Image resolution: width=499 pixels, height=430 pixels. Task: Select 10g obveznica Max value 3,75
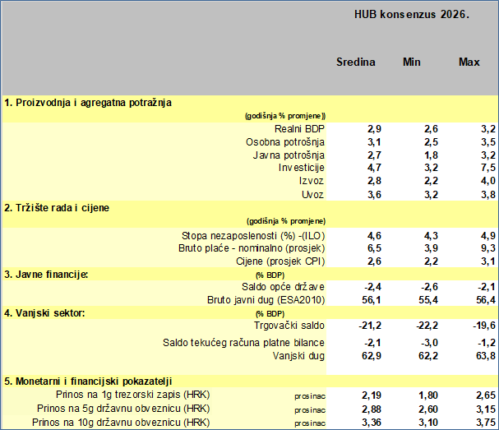click(x=486, y=423)
